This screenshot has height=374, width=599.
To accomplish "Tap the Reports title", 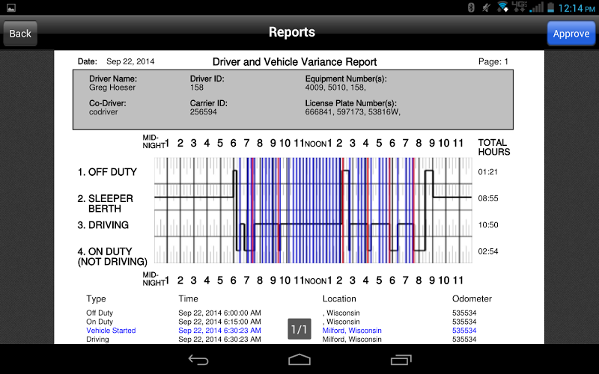I will pos(292,32).
